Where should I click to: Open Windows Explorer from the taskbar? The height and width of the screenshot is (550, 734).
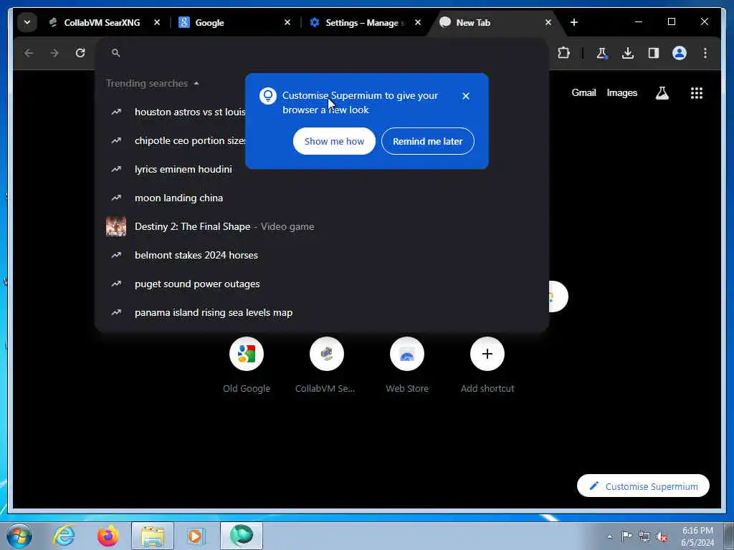tap(153, 536)
